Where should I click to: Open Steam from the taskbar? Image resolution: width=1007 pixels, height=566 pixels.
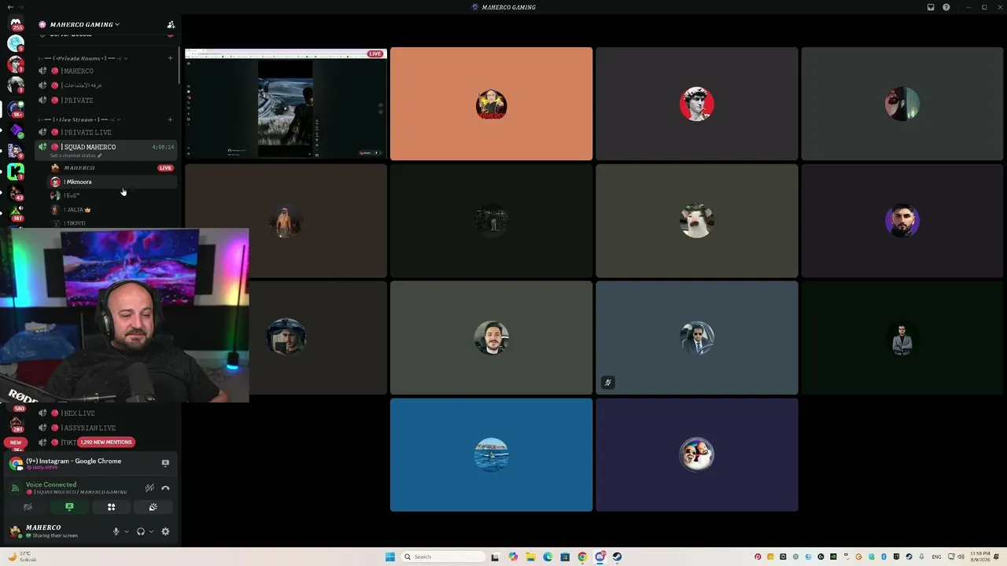click(617, 557)
